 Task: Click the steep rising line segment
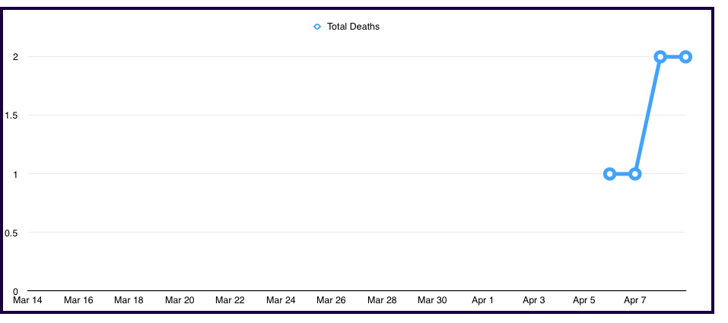pyautogui.click(x=647, y=116)
